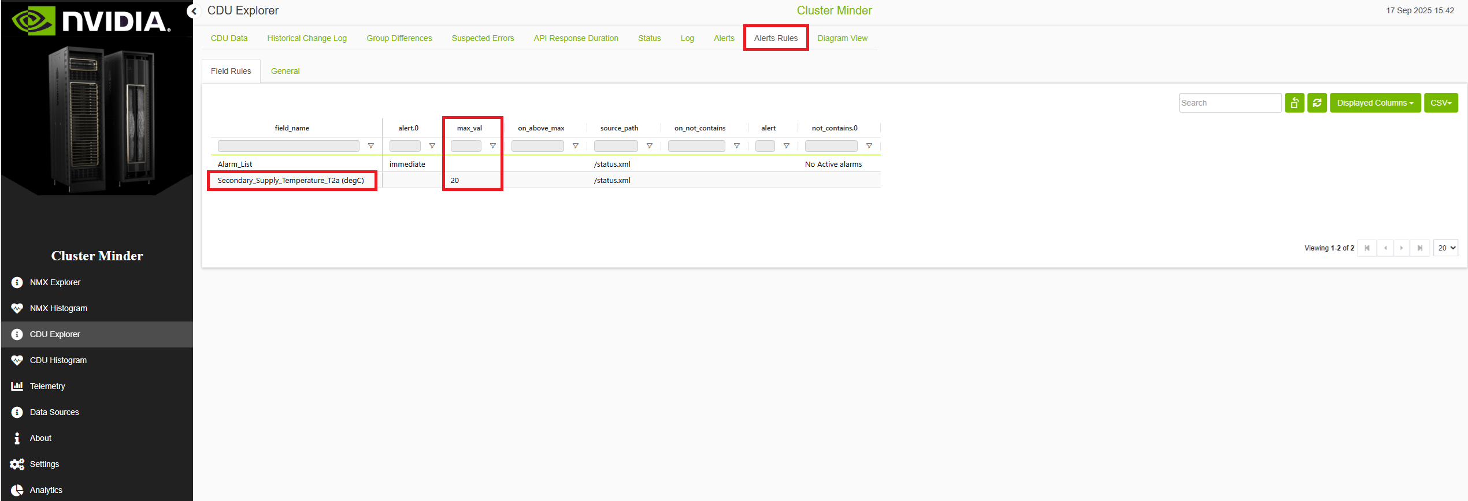1468x501 pixels.
Task: Click the on_above_max filter input
Action: pyautogui.click(x=537, y=146)
